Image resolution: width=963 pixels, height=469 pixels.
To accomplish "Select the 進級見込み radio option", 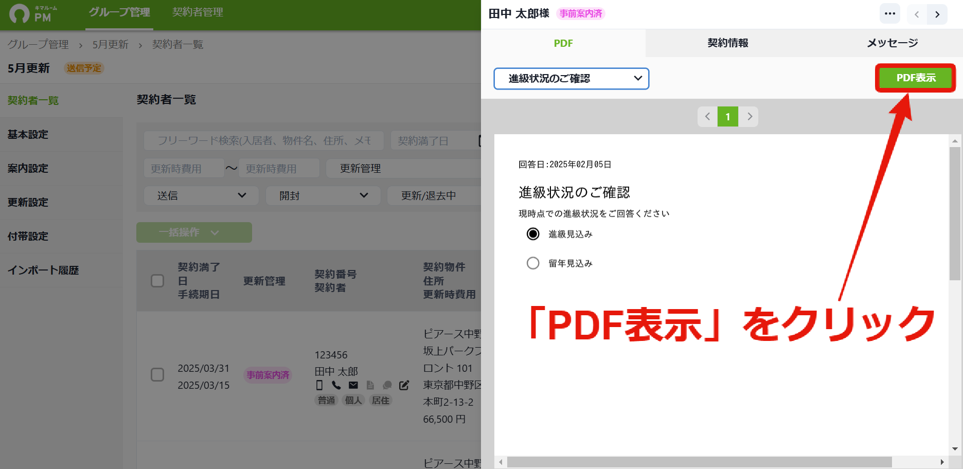I will 533,234.
